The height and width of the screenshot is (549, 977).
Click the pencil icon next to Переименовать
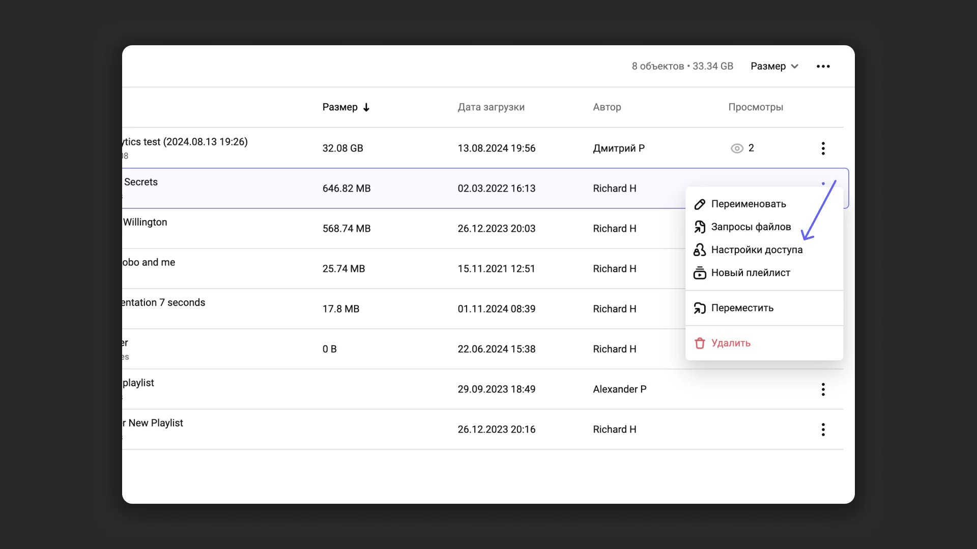(700, 204)
